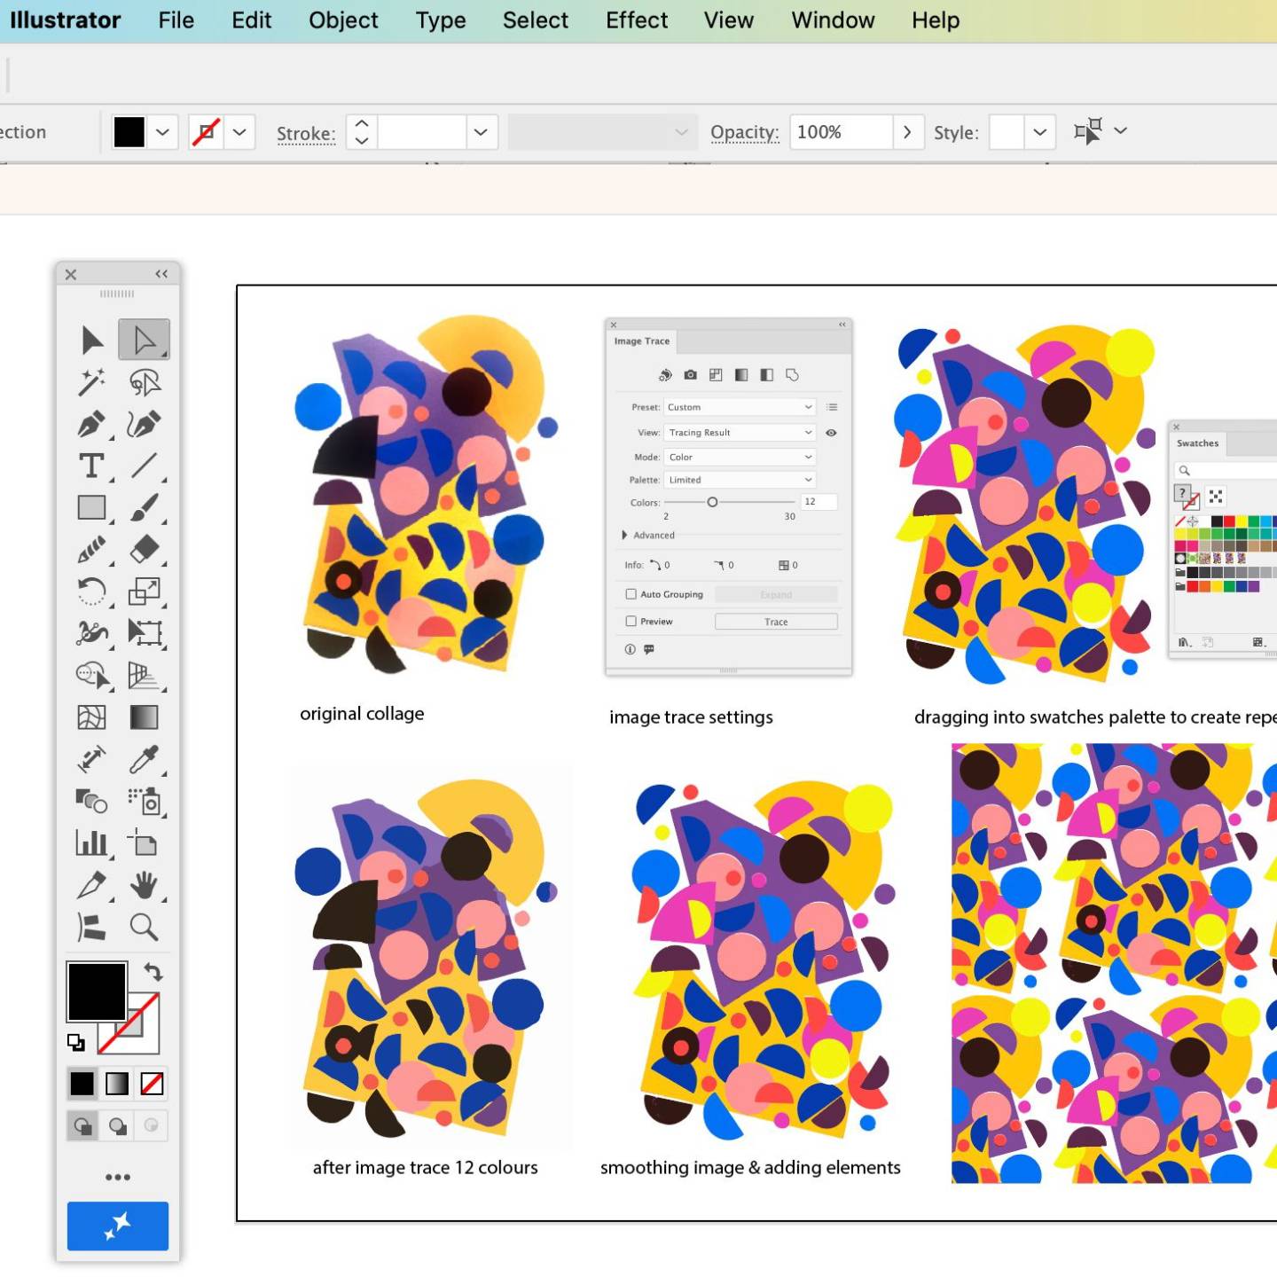The height and width of the screenshot is (1277, 1277).
Task: Select the Zoom magnifier tool
Action: click(x=144, y=927)
